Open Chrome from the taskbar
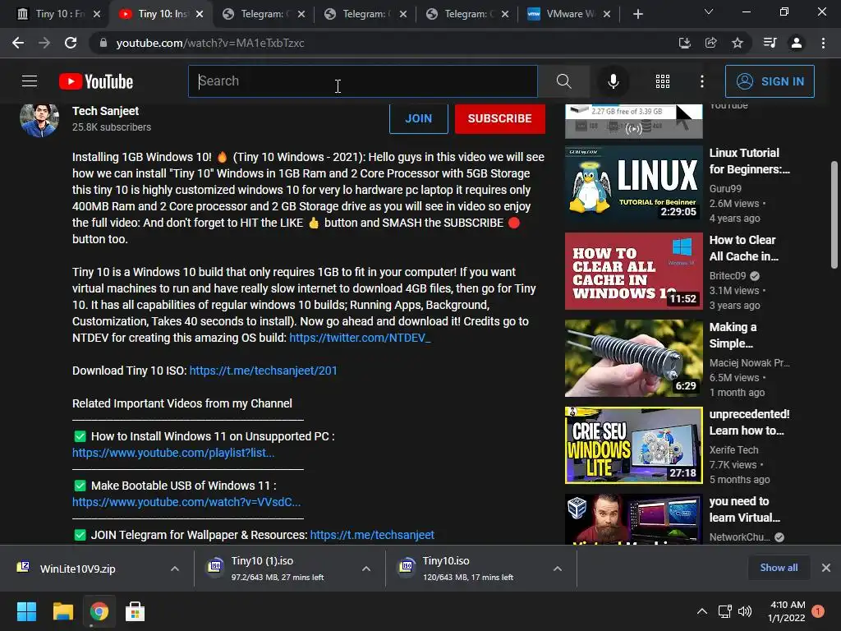 pos(99,611)
